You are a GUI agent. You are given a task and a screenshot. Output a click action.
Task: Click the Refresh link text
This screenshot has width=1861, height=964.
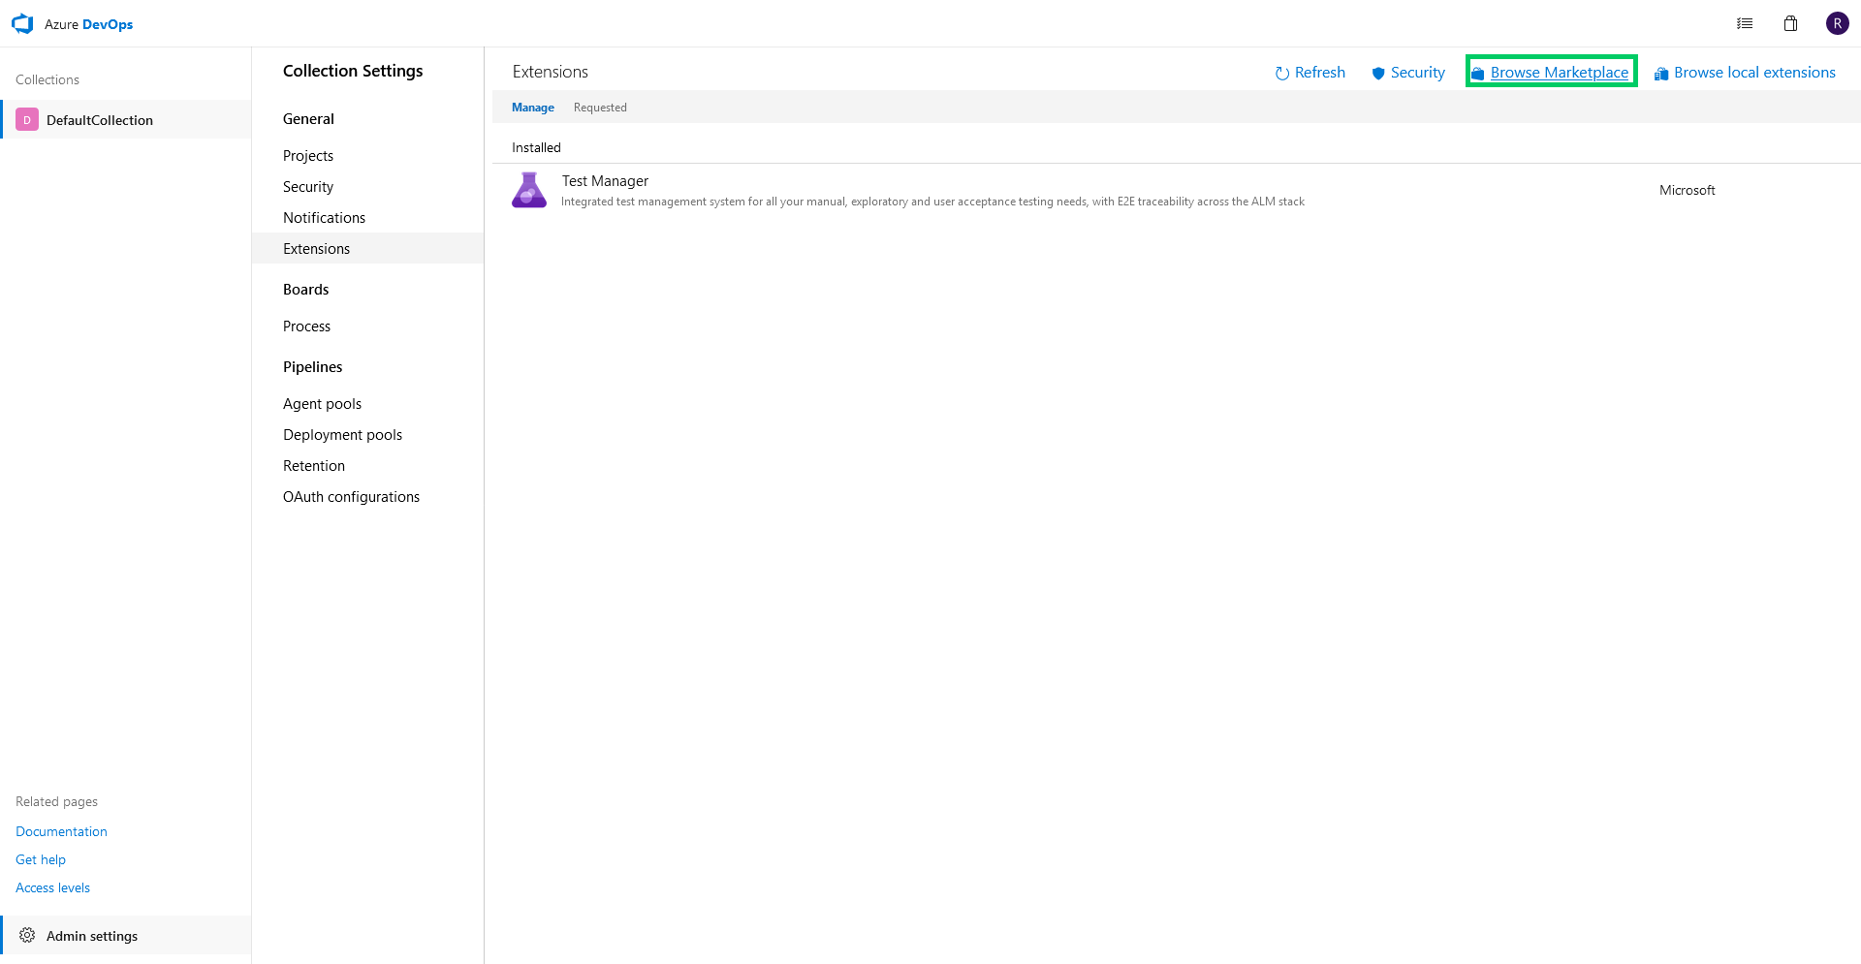pos(1320,73)
